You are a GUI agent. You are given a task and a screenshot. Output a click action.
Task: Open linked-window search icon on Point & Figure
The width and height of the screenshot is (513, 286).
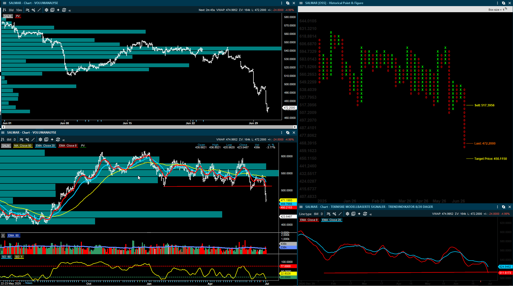tap(504, 3)
